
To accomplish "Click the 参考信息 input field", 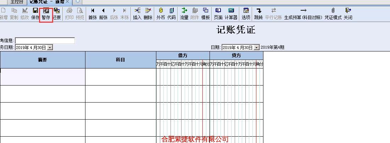I will click(x=45, y=40).
